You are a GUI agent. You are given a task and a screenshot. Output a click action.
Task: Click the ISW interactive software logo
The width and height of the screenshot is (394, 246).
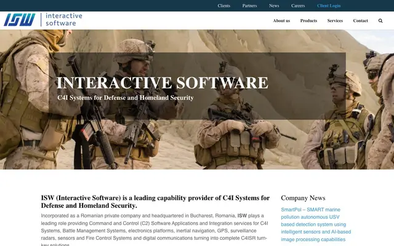(x=43, y=20)
